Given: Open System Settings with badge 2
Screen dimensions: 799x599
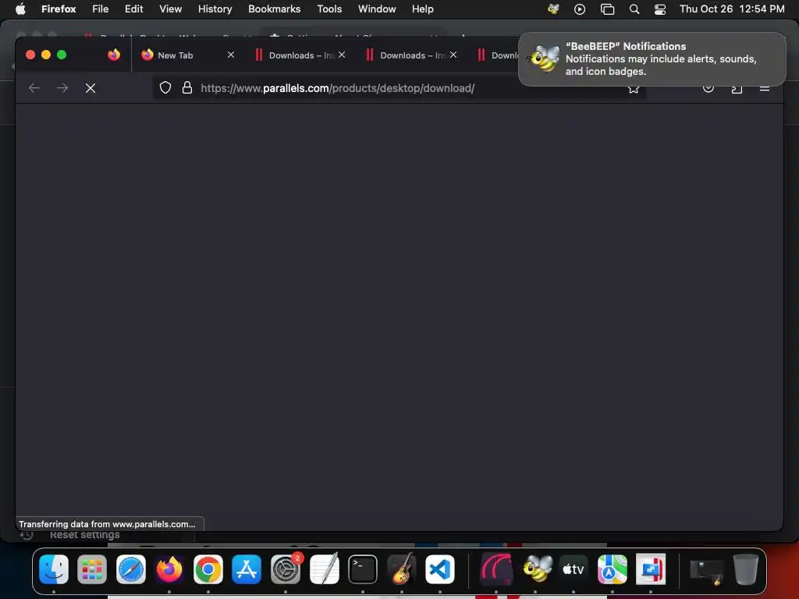Looking at the screenshot, I should (286, 569).
